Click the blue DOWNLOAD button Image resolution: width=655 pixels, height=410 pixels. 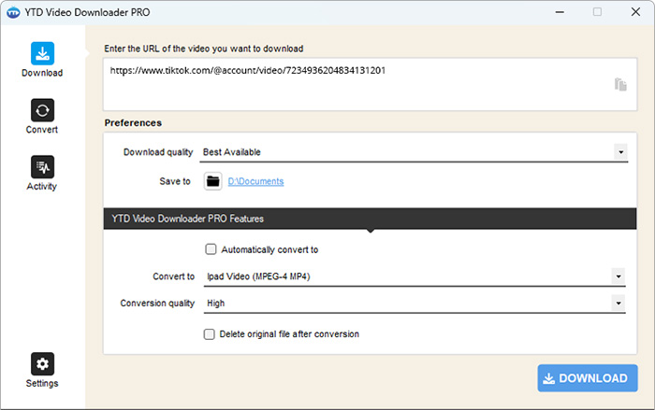coord(588,378)
